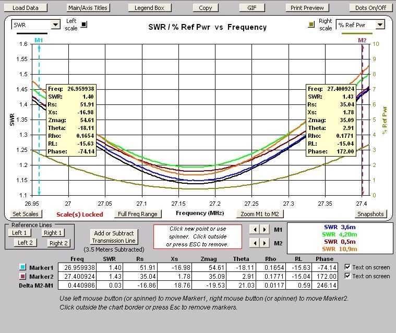Add the Left 2 reference line
Screen dimensions: 396x333
point(25,243)
